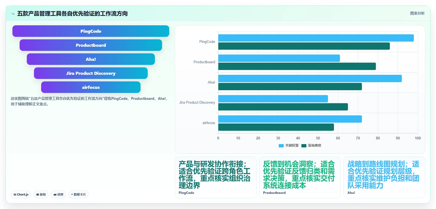The image size is (436, 209).
Task: Click the Aha! caption under third card
Action: [x=351, y=193]
